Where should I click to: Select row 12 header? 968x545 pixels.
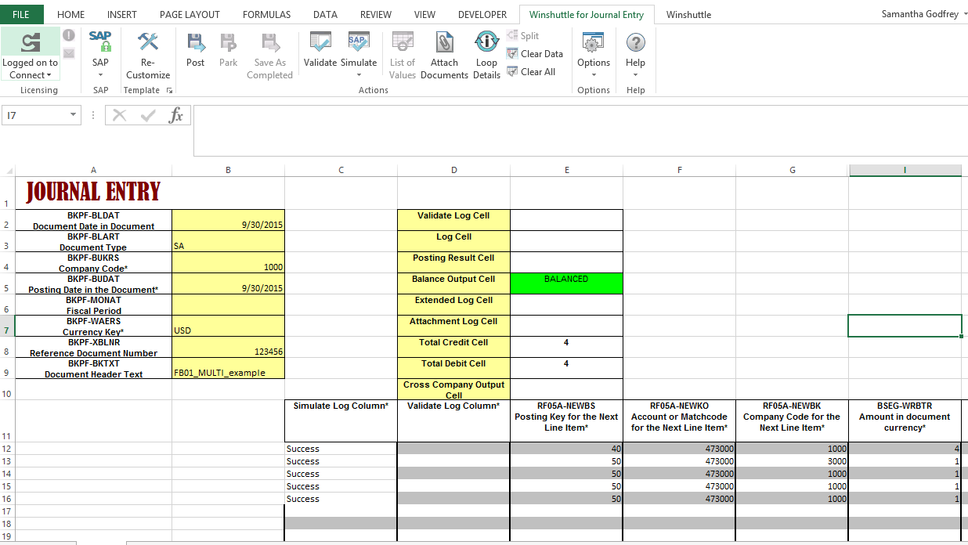pos(7,449)
